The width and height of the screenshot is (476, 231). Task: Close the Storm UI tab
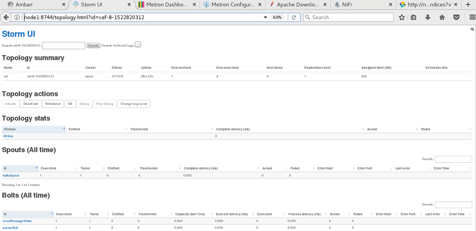pos(129,5)
